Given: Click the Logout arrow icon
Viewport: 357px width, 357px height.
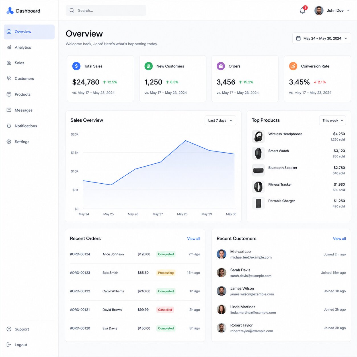Looking at the screenshot, I should [x=9, y=345].
